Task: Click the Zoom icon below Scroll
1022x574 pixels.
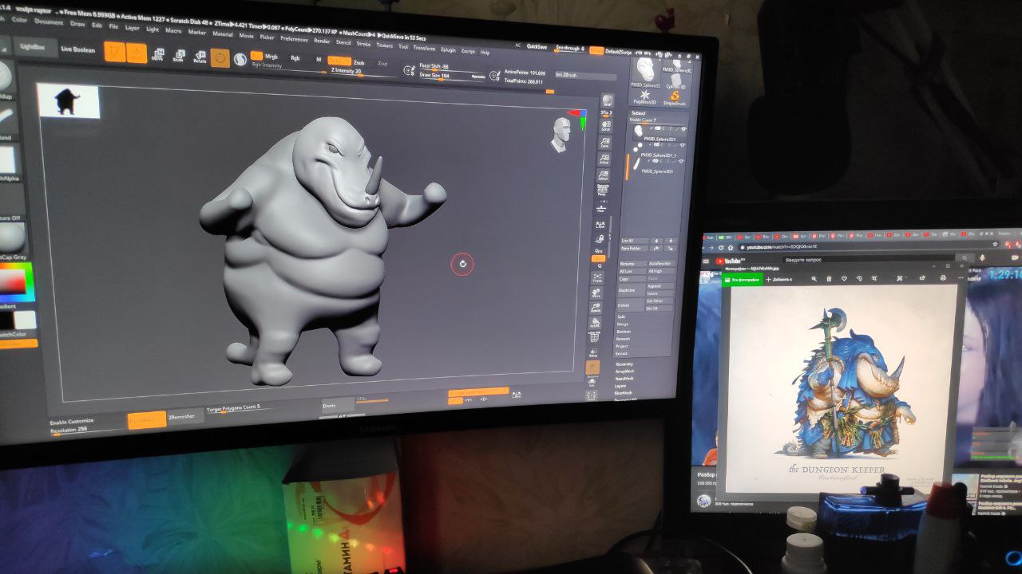Action: pyautogui.click(x=604, y=143)
